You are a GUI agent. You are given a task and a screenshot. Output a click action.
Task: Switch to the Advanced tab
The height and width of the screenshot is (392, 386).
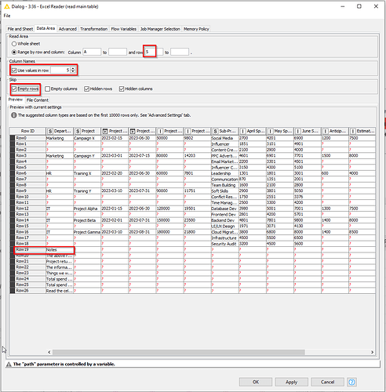(x=67, y=29)
